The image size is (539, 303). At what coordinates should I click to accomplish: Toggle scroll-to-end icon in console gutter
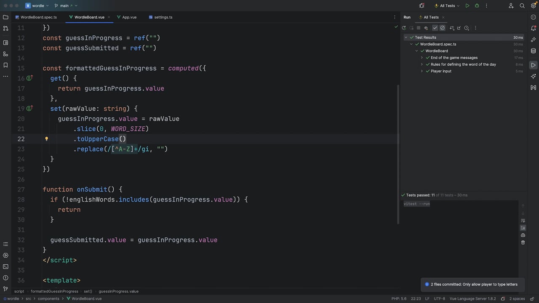click(x=523, y=228)
